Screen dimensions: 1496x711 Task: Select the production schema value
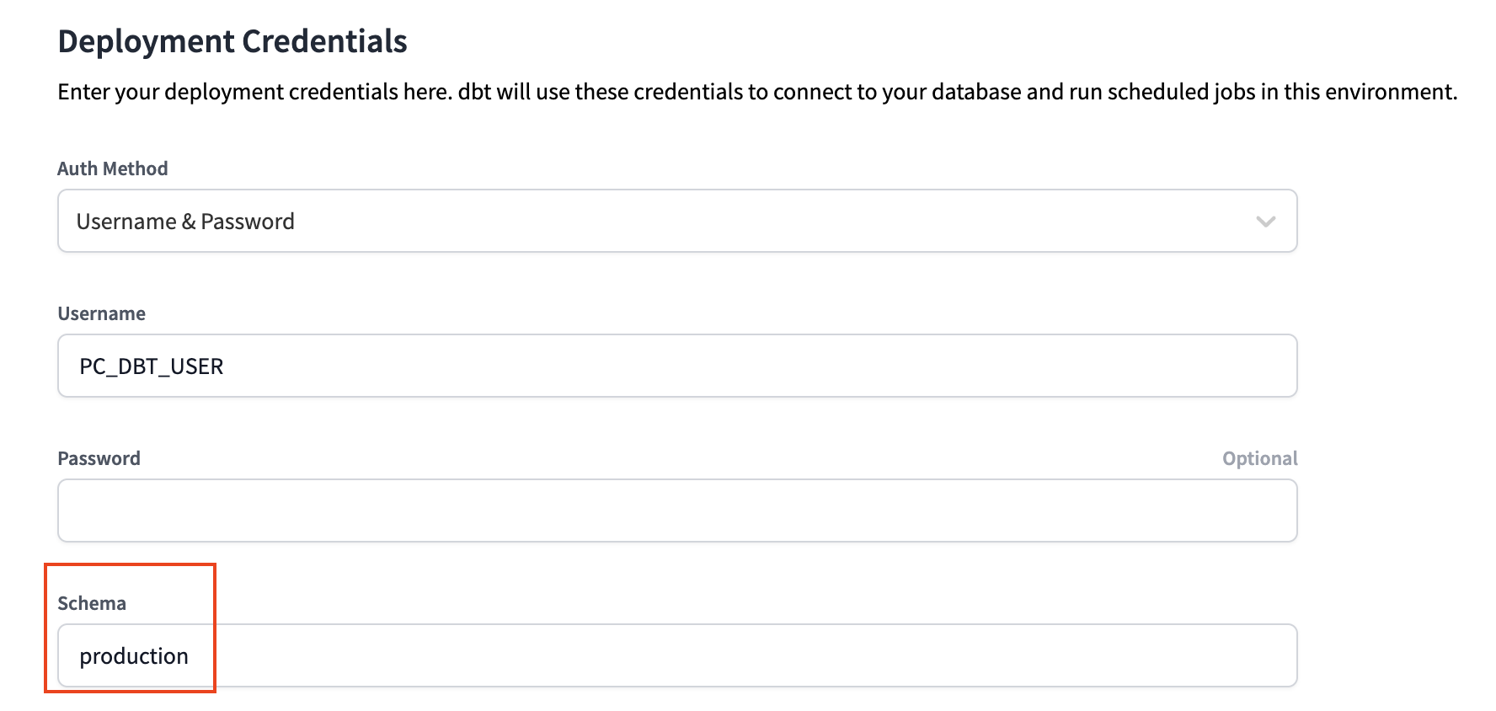[134, 655]
